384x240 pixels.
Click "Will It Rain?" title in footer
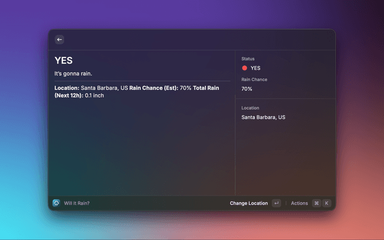(77, 203)
